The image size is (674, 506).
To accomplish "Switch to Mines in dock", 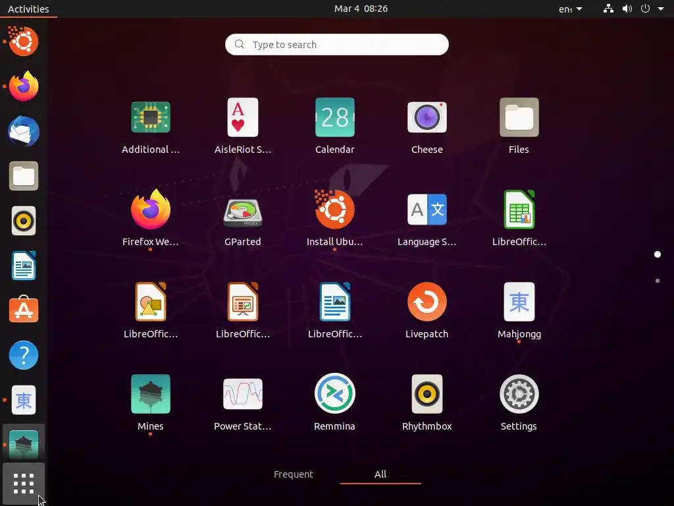I will 24,445.
